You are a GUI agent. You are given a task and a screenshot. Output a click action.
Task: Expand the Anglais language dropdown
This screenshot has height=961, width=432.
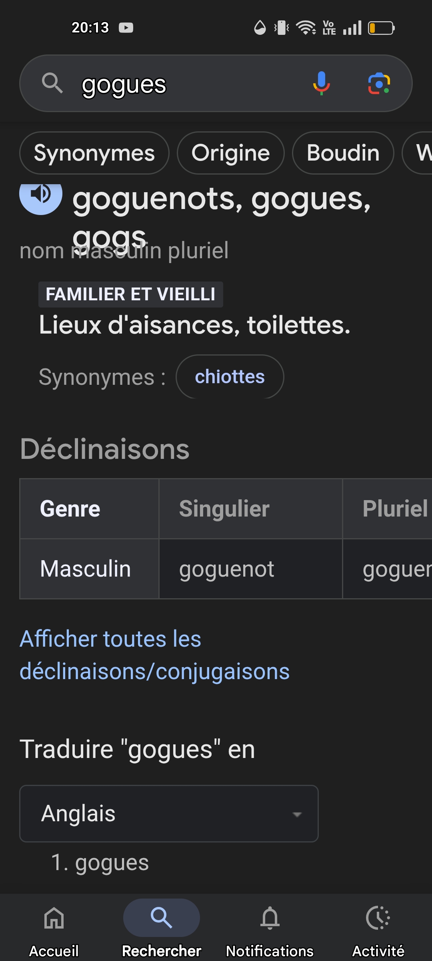(x=169, y=814)
